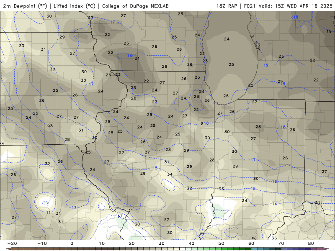Click the "18Z RAP" model run label
This screenshot has height=251, width=335.
pos(227,6)
